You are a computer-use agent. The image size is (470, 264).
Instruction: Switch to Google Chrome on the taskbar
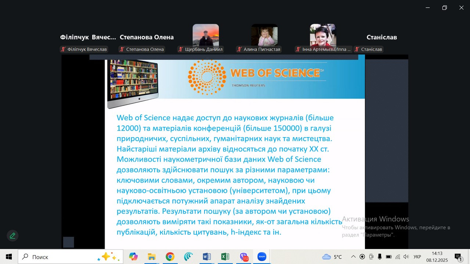pos(170,257)
